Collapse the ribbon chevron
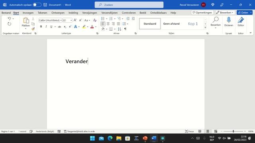This screenshot has height=143, width=255. coord(251,33)
